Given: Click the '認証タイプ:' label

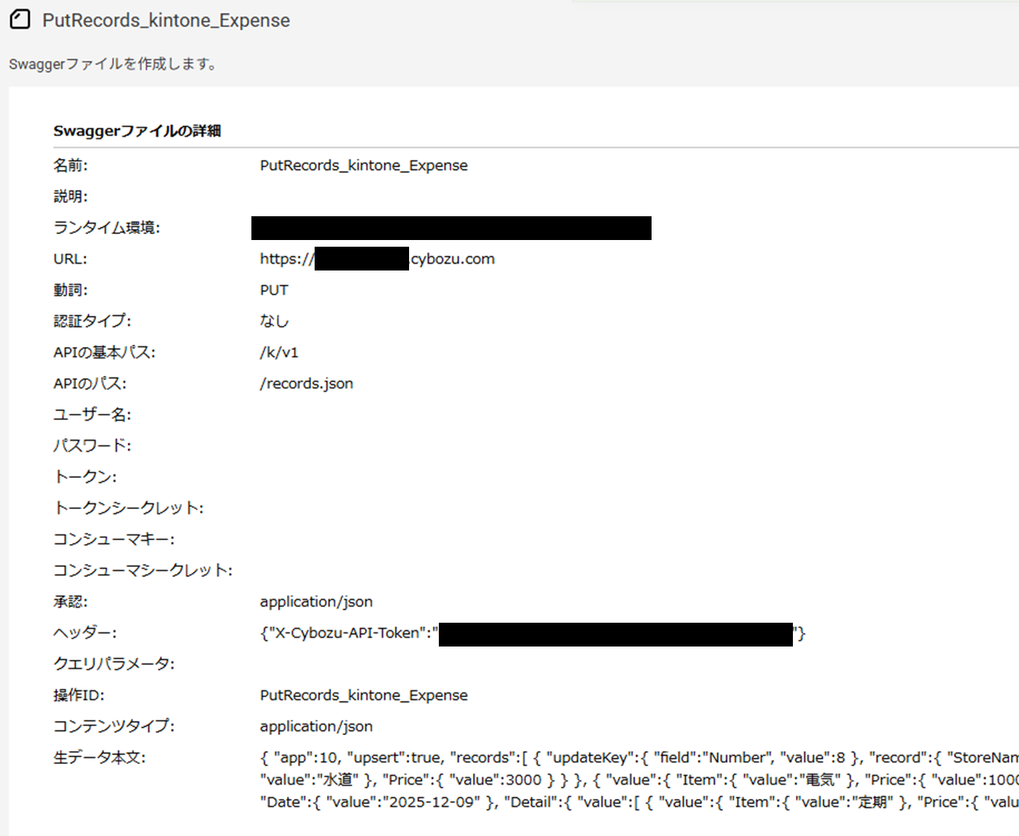Looking at the screenshot, I should (92, 321).
